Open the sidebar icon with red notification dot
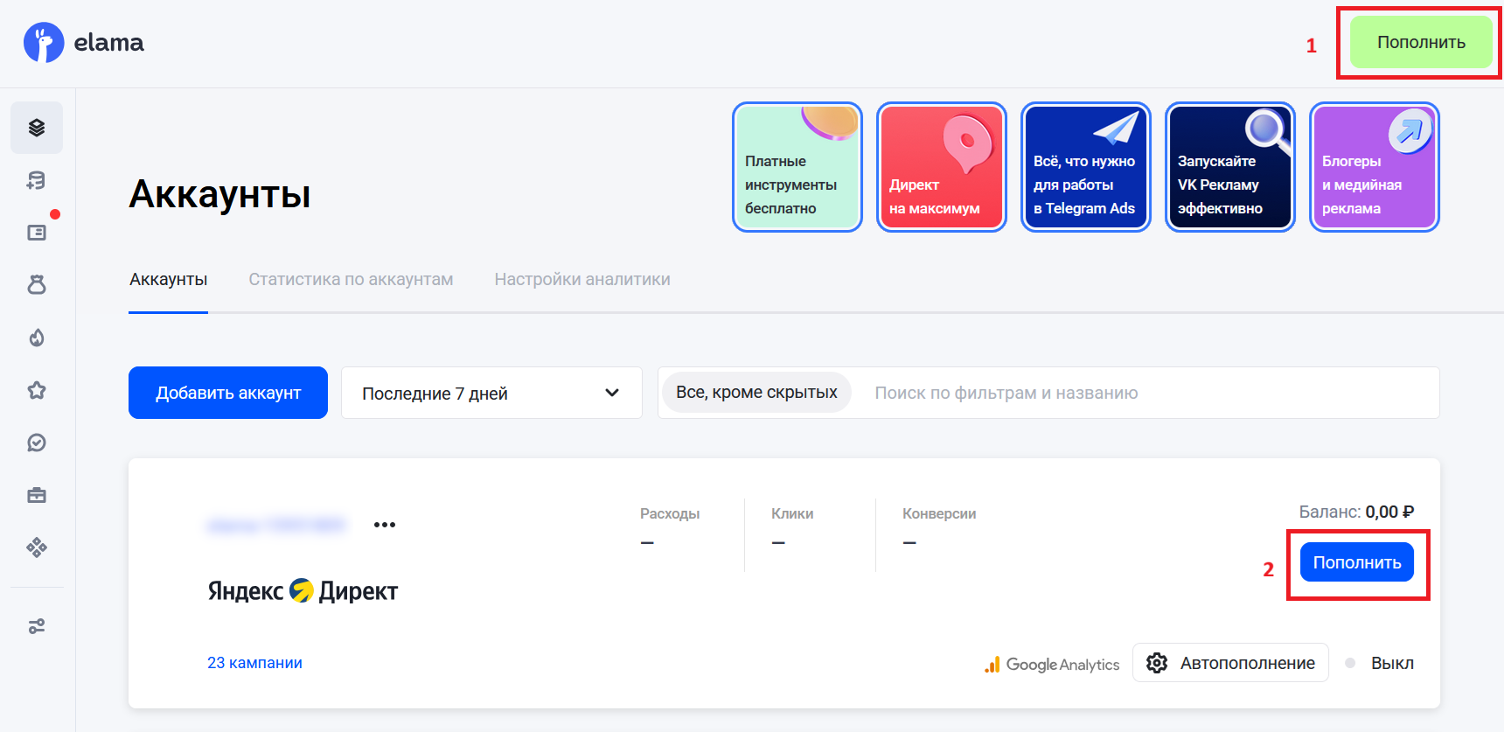This screenshot has height=732, width=1504. pos(37,233)
